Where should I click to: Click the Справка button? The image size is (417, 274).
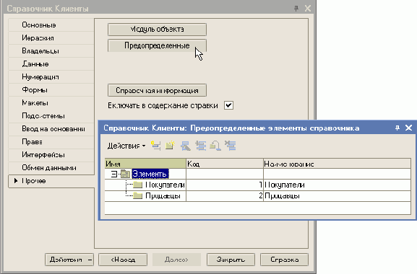point(284,260)
